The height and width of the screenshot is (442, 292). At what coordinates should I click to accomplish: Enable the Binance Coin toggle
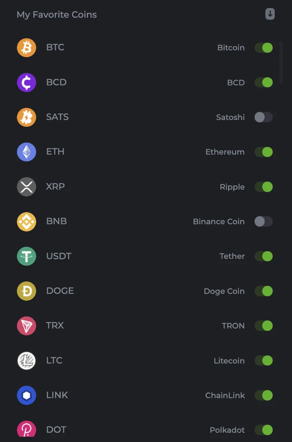pyautogui.click(x=263, y=221)
